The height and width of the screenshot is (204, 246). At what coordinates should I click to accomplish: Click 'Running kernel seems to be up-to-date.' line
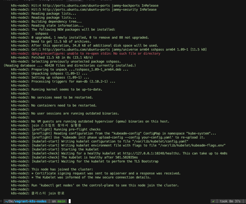pos(57,89)
